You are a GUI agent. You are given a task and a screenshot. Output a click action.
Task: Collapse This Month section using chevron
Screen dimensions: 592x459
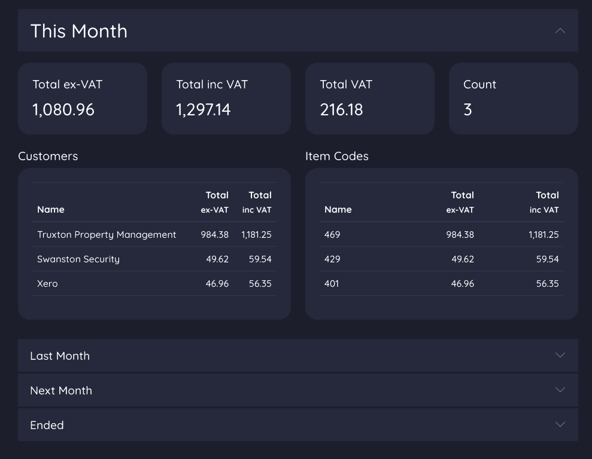point(560,30)
